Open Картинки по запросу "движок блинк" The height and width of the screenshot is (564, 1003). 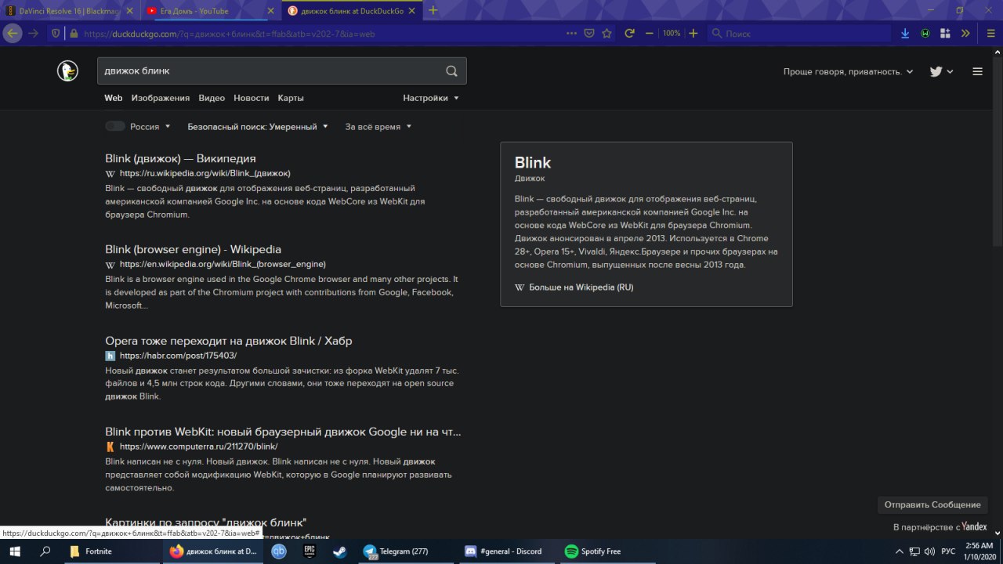[x=205, y=522]
